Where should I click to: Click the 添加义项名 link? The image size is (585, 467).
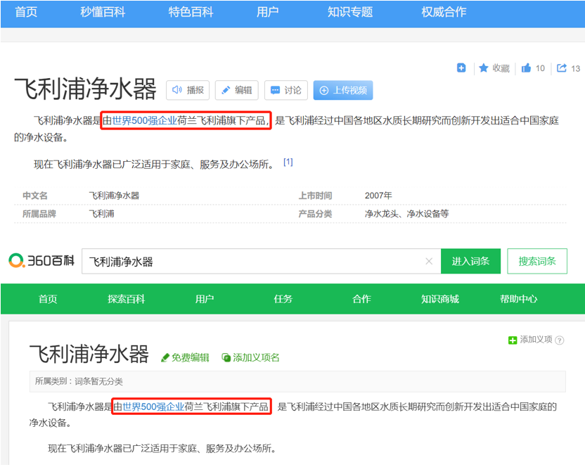pyautogui.click(x=251, y=357)
